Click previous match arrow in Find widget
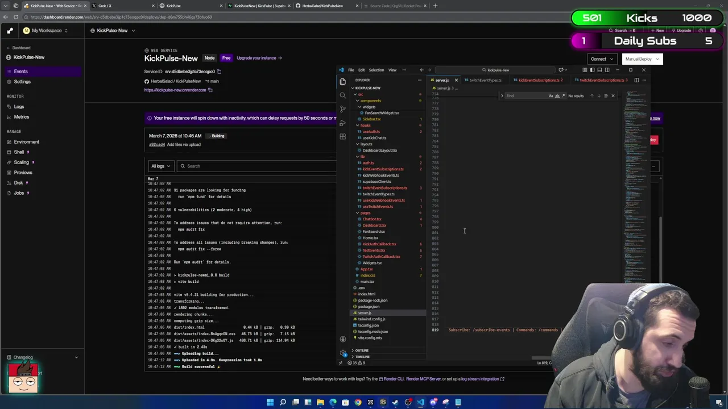Viewport: 728px width, 409px height. (592, 95)
